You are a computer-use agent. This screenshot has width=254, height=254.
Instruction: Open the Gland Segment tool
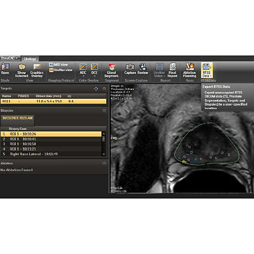pos(112,70)
